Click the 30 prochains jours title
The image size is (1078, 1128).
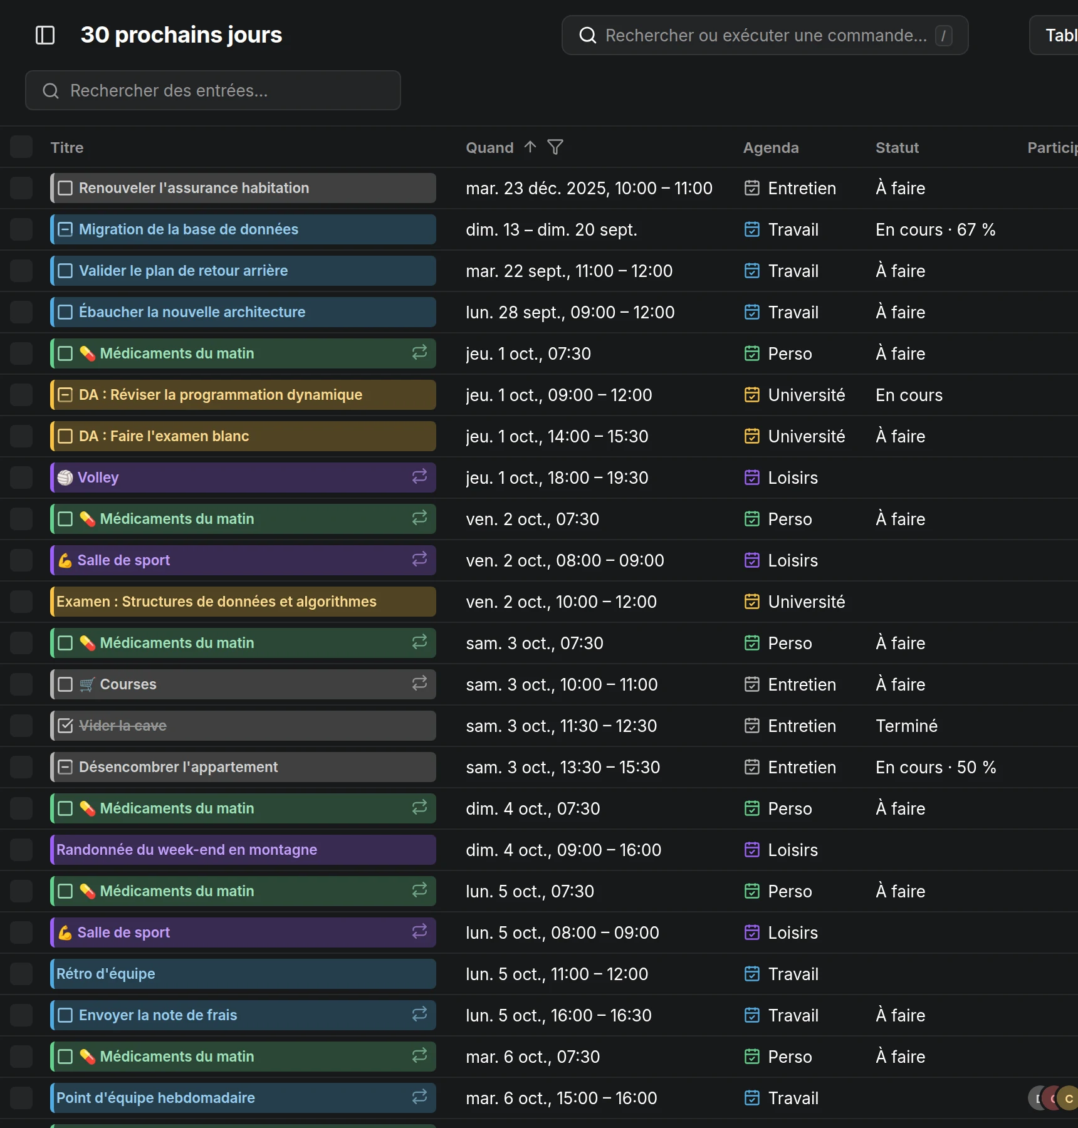(181, 34)
